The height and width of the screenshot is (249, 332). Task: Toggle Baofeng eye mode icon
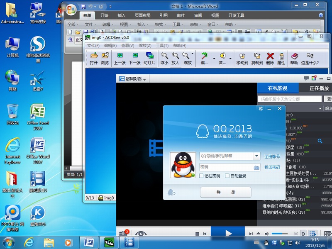[x=141, y=234]
